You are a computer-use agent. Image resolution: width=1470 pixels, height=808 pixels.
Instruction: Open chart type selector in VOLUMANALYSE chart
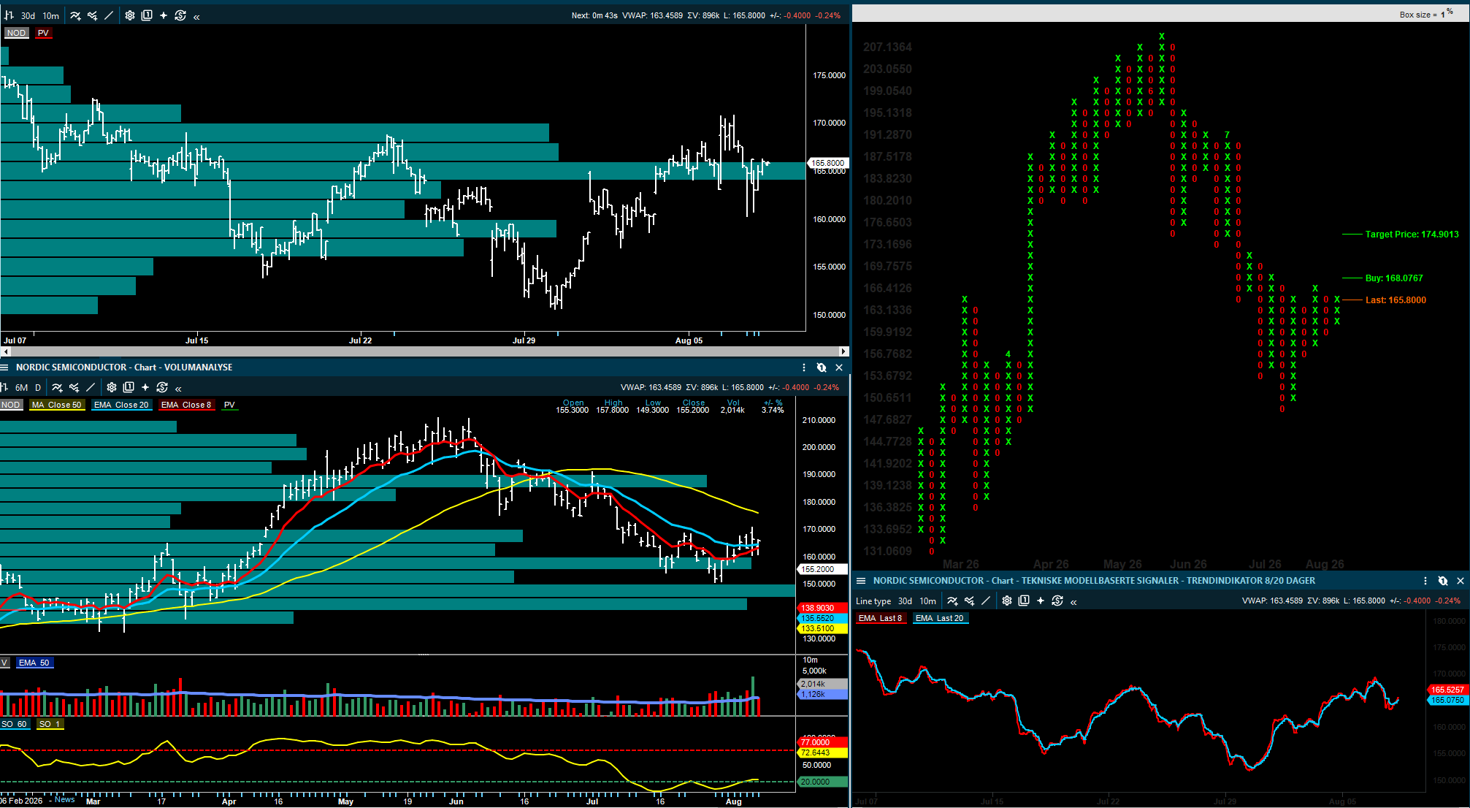(4, 387)
